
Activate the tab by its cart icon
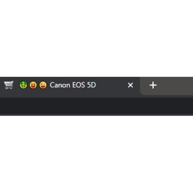pyautogui.click(x=9, y=85)
